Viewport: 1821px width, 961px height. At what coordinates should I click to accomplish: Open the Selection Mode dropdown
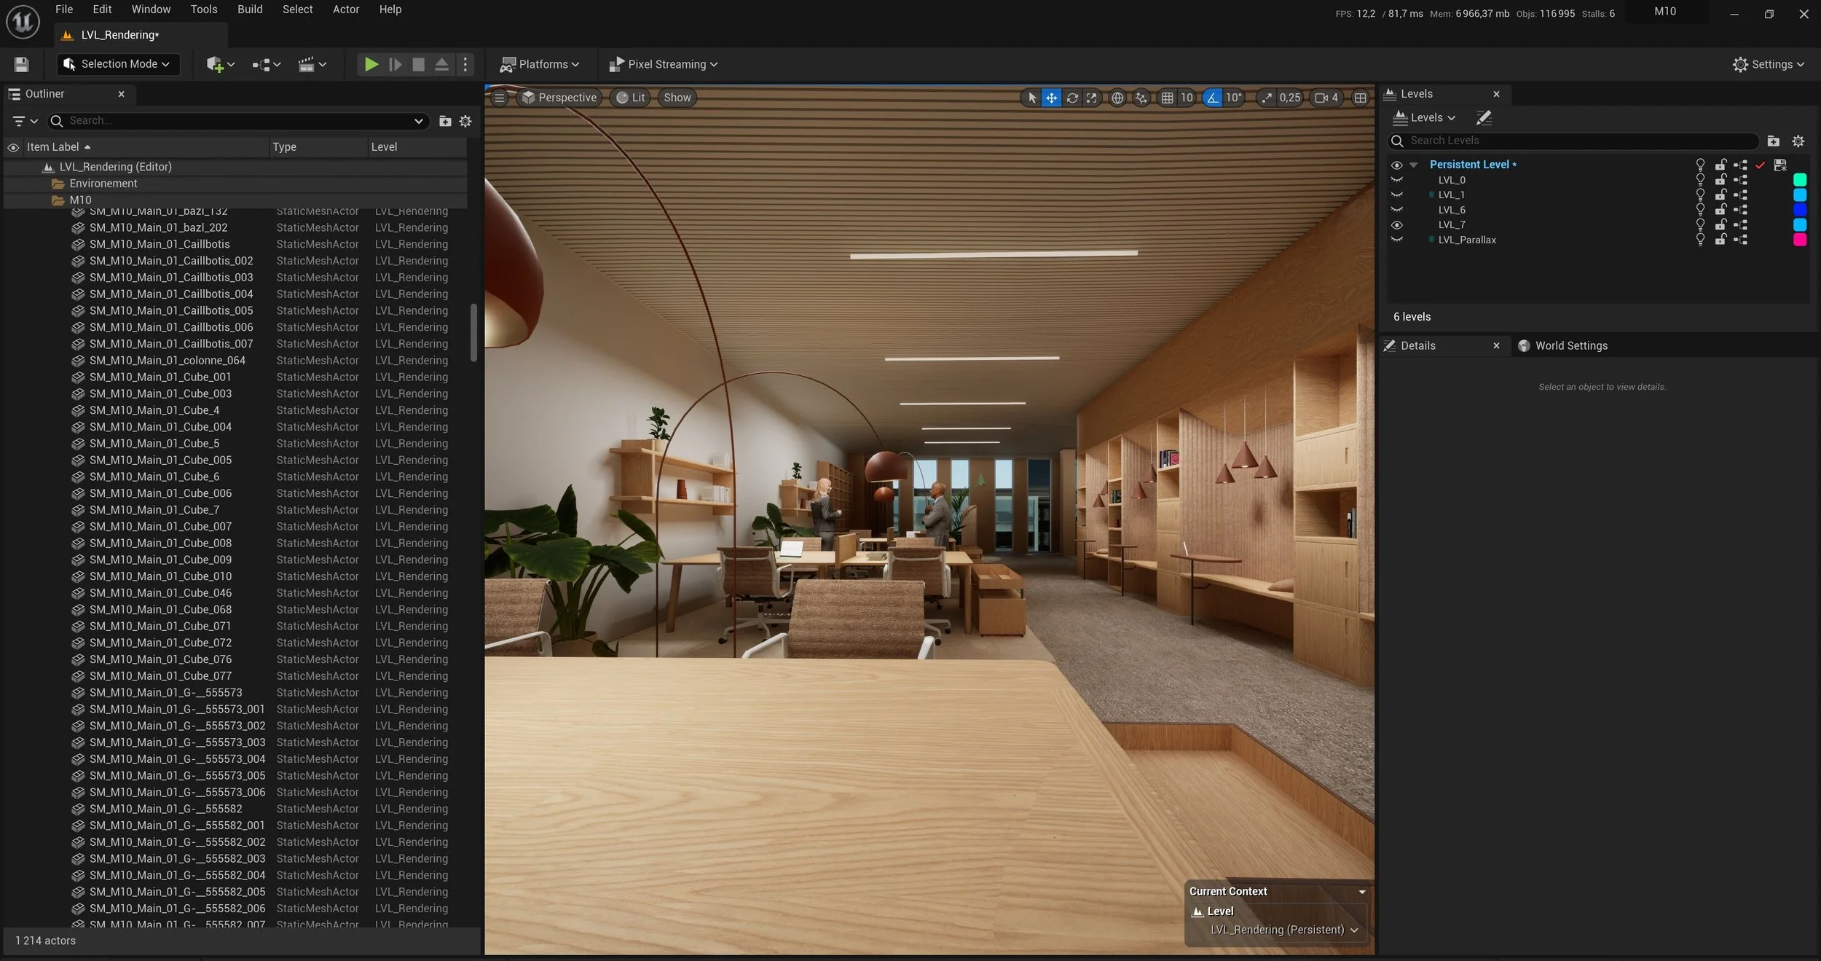117,64
